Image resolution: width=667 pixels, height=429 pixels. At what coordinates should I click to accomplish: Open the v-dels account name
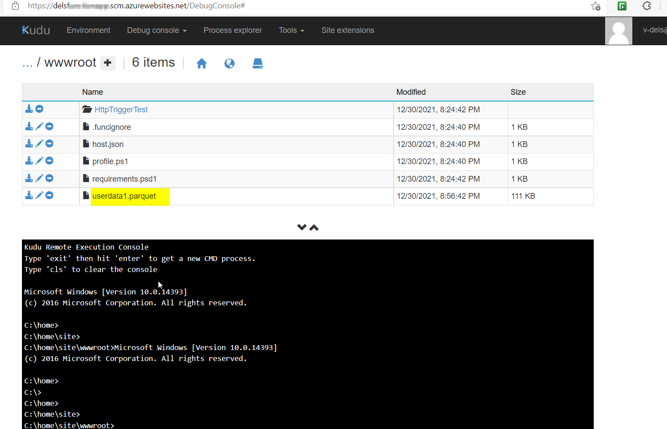click(x=655, y=30)
